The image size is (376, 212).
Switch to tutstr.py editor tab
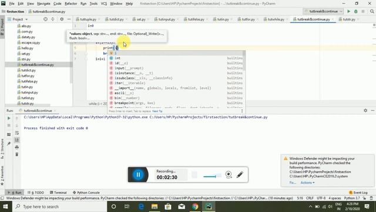click(348, 19)
